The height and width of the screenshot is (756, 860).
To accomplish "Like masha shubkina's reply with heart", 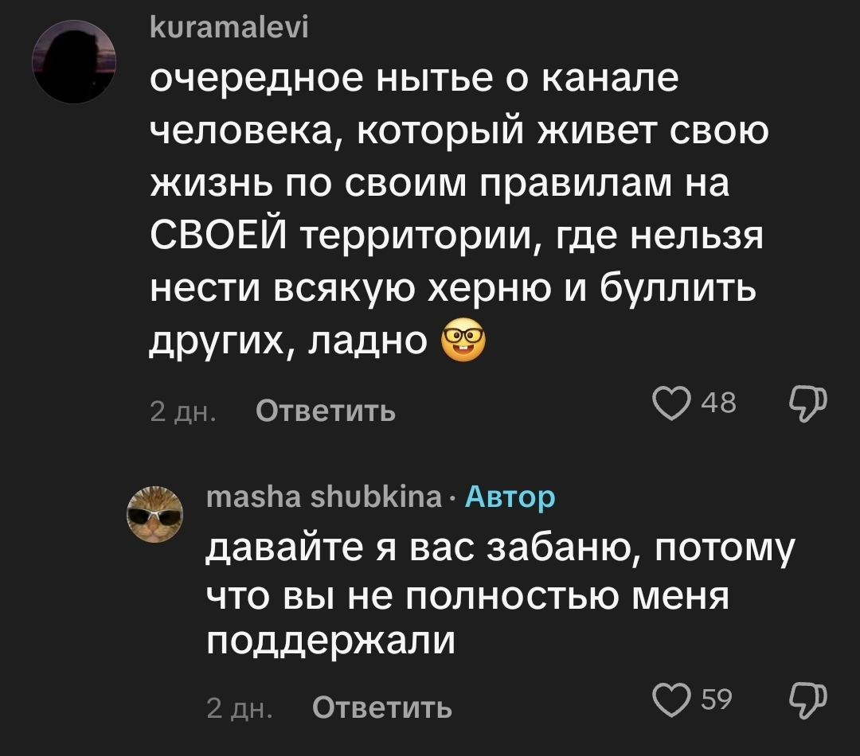I will (672, 701).
